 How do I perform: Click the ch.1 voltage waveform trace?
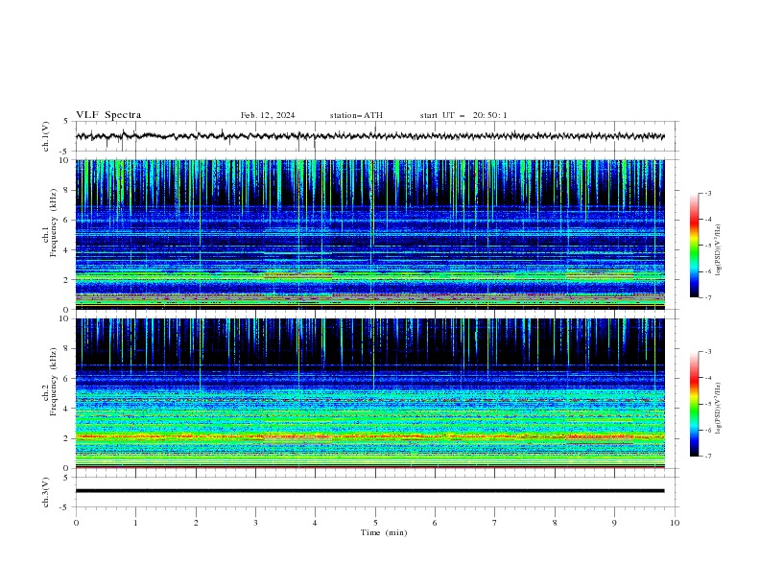[369, 136]
